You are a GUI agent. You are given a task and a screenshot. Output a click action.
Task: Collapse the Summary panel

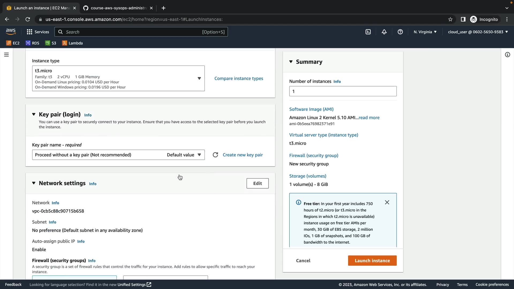click(291, 62)
